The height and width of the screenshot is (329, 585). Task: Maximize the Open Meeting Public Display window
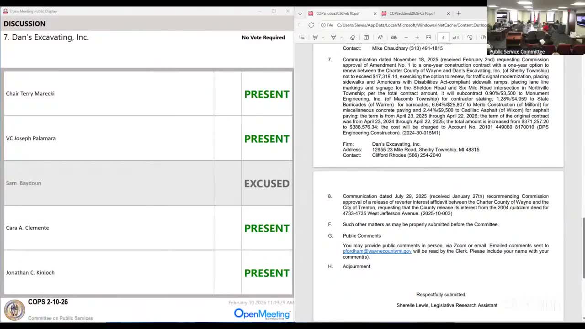[274, 11]
